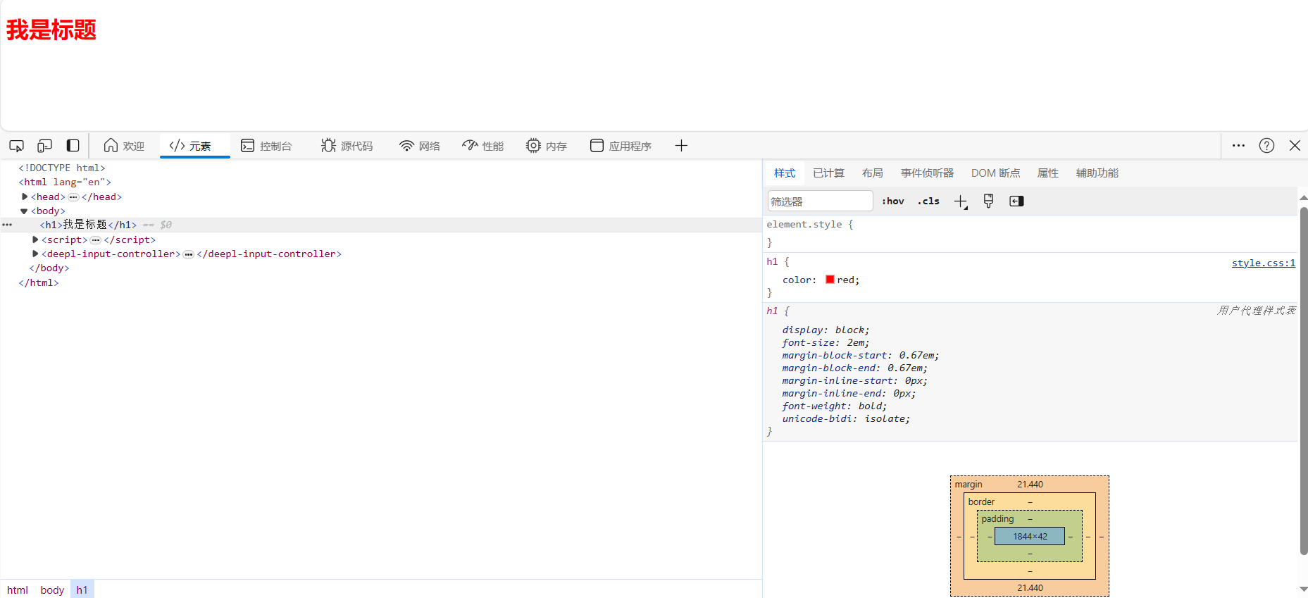Click the font-size: 2em declaration
Screen dimensions: 1308x598
(826, 342)
